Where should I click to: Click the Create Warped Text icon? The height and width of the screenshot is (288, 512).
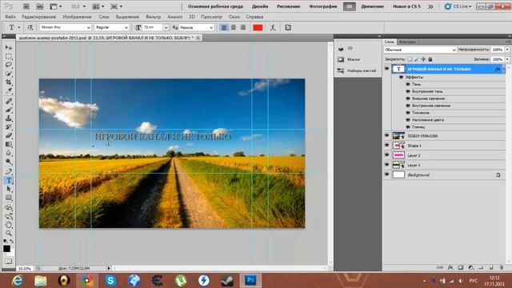(273, 28)
